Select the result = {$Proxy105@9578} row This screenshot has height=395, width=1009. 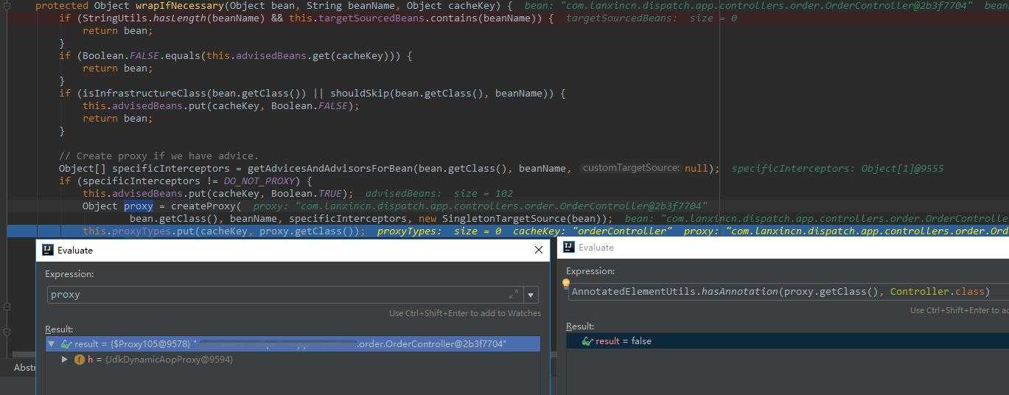click(x=293, y=344)
